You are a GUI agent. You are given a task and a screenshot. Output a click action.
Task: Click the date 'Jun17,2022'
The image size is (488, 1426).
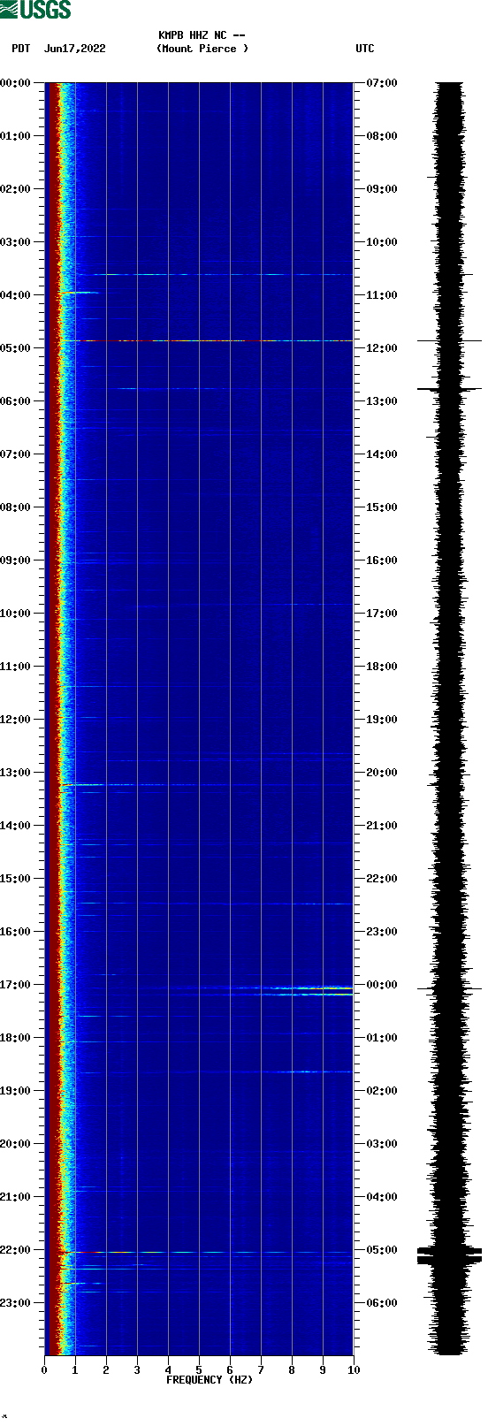pos(74,49)
